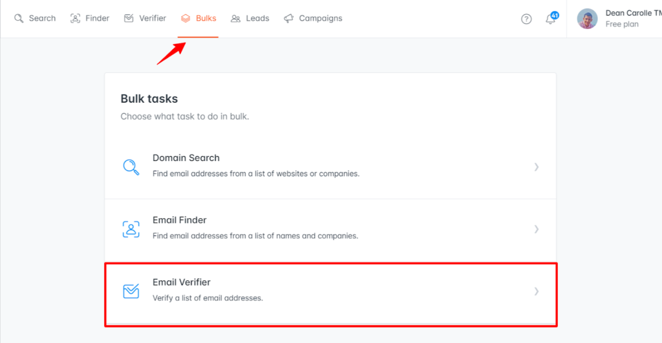
Task: Open the Email Verifier bulk task title
Action: coord(182,282)
